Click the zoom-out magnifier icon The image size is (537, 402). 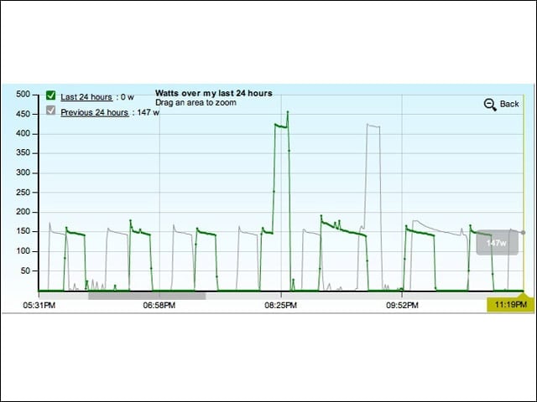click(490, 105)
